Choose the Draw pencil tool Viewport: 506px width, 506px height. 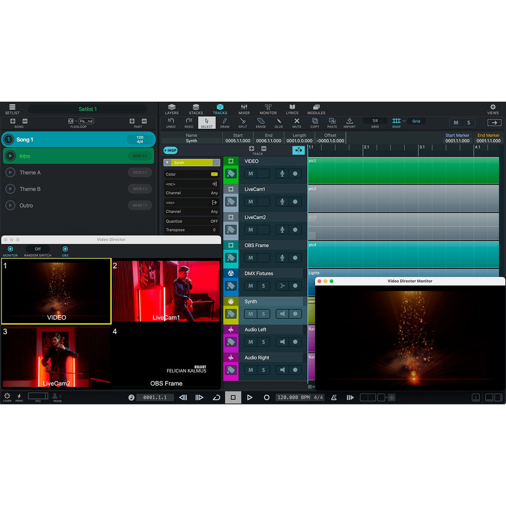click(225, 123)
